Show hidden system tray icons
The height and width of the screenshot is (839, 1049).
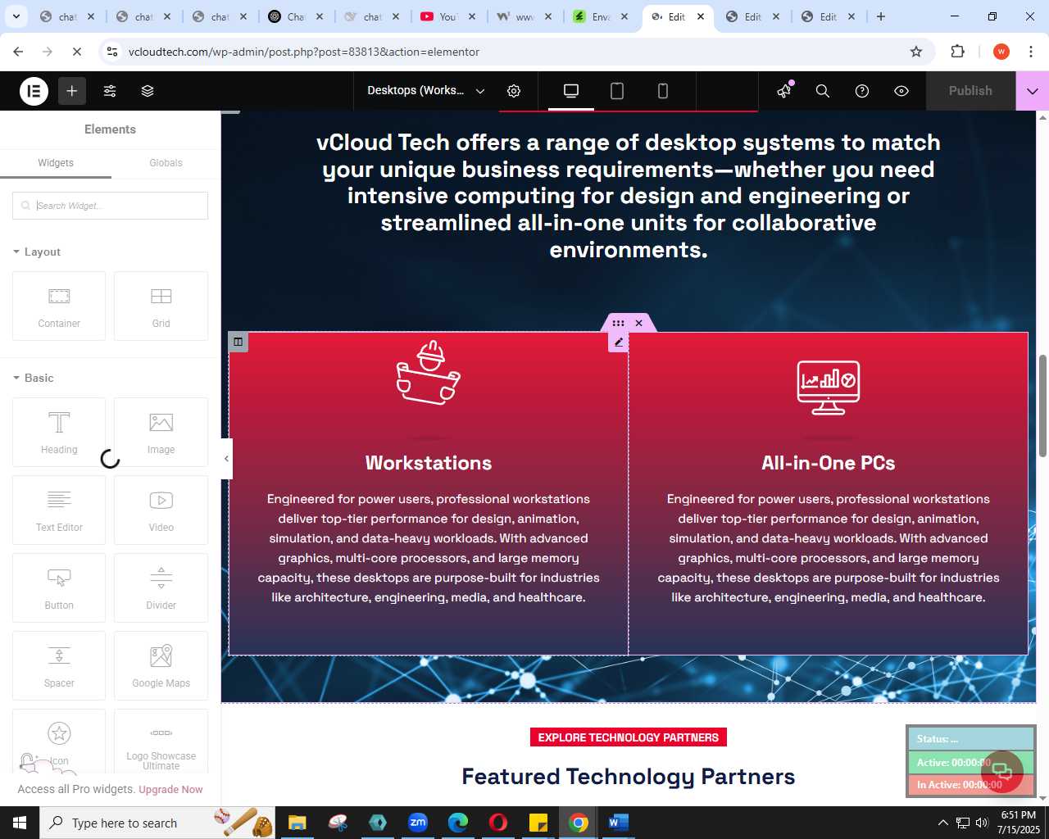pyautogui.click(x=942, y=823)
